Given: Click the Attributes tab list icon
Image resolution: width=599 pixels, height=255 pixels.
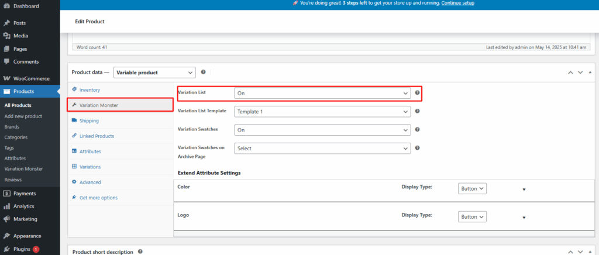Looking at the screenshot, I should [74, 151].
